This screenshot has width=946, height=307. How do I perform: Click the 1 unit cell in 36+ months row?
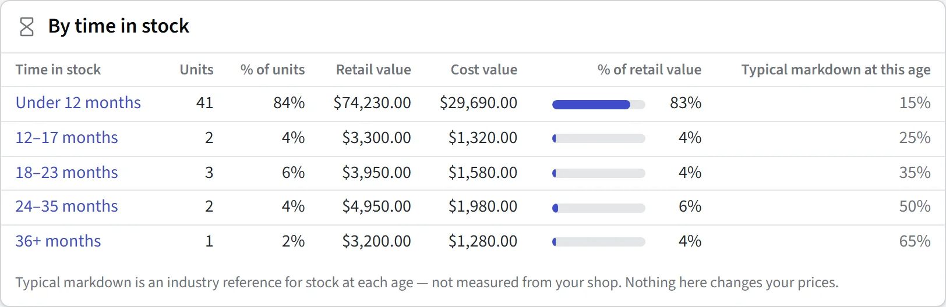209,241
